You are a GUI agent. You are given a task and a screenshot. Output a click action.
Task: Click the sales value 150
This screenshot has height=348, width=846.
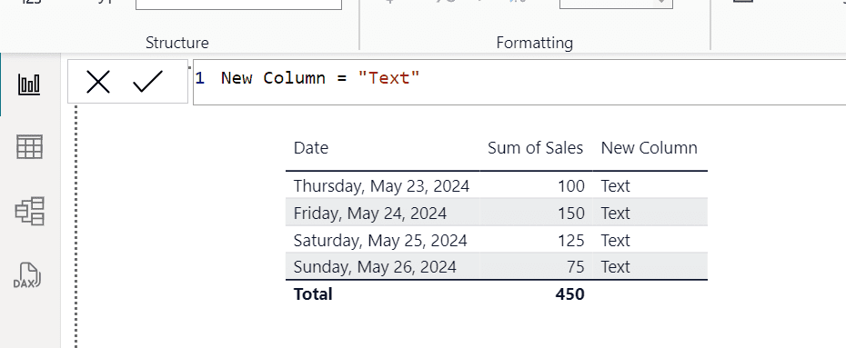(x=571, y=214)
